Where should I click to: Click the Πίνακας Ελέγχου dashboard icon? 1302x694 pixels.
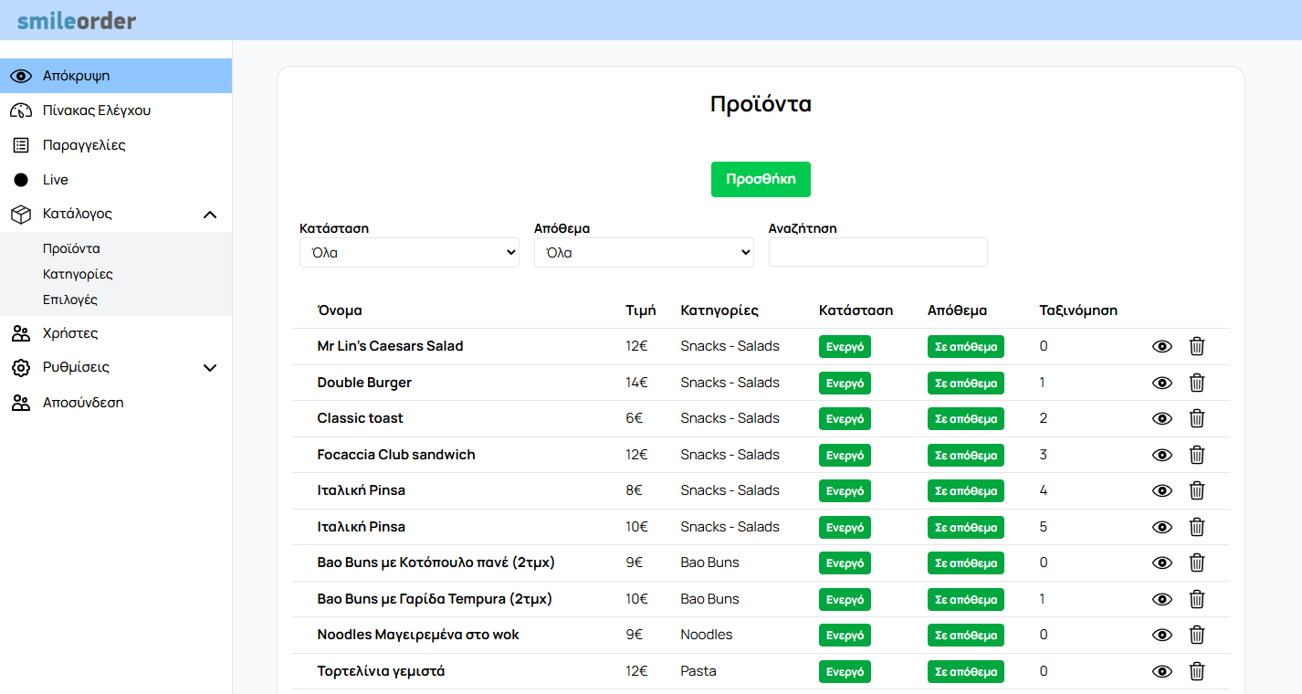(x=21, y=110)
